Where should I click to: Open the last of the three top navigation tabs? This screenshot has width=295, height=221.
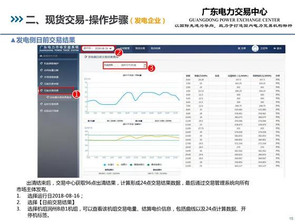[155, 48]
